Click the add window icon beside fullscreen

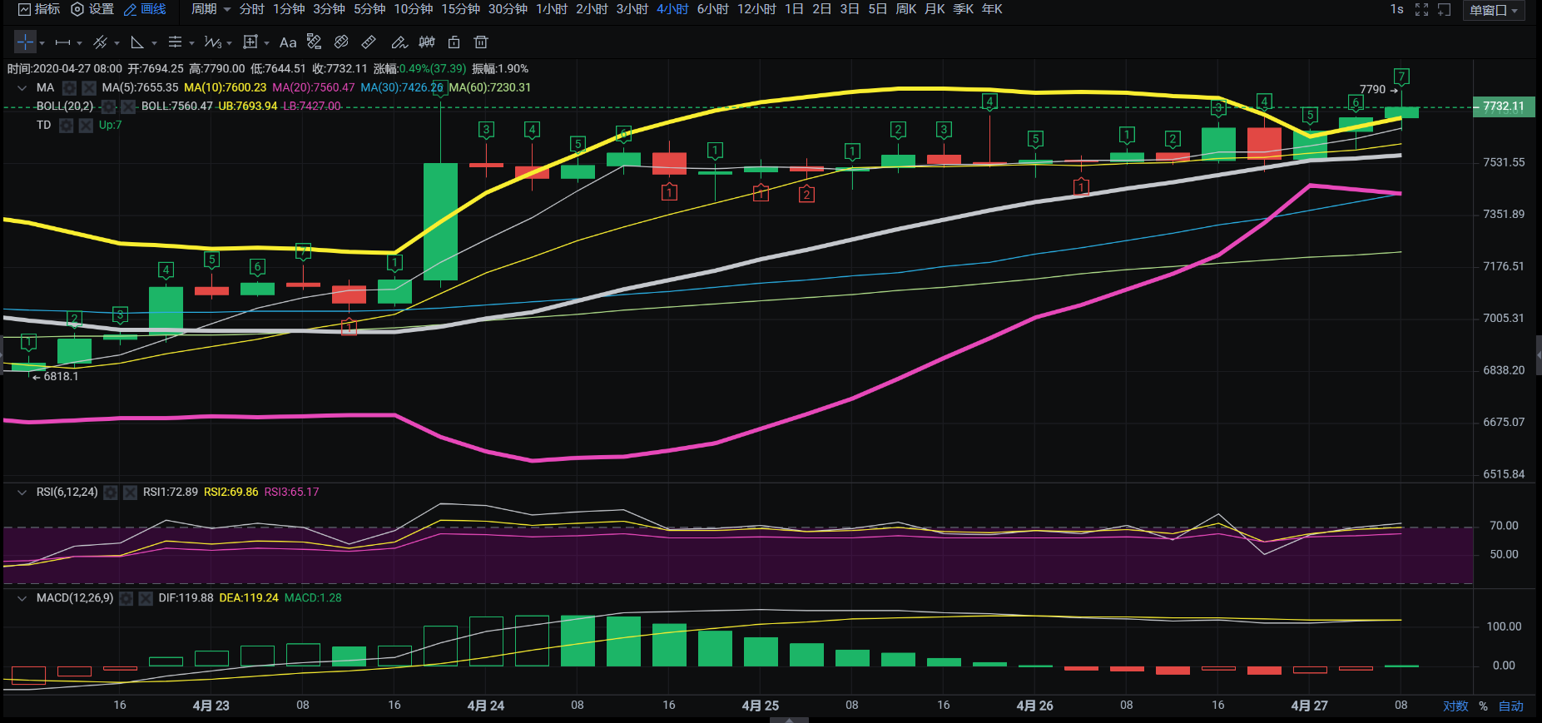pos(1444,10)
